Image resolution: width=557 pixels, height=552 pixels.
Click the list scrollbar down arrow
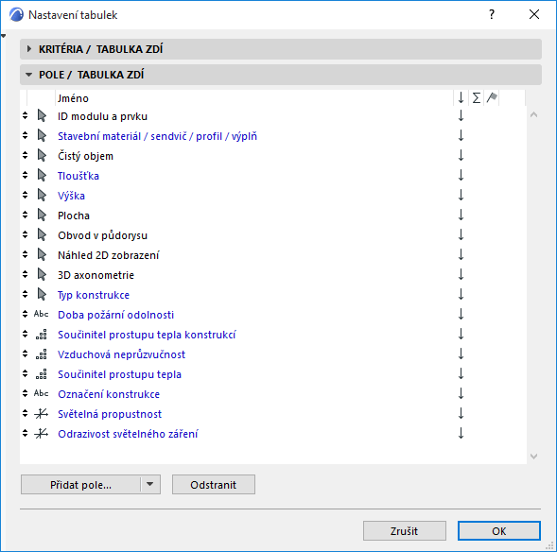(533, 457)
